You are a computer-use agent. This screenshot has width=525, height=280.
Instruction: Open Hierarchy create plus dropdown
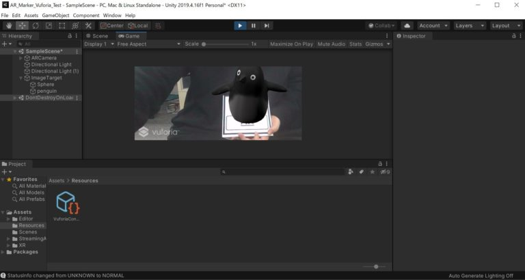pos(7,44)
